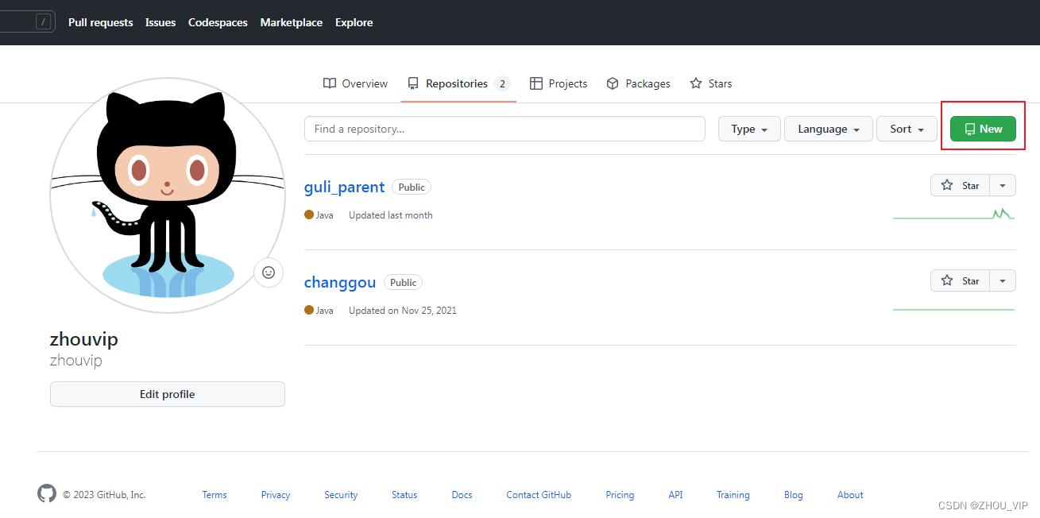Open Pull requests in top navigation

[x=101, y=22]
